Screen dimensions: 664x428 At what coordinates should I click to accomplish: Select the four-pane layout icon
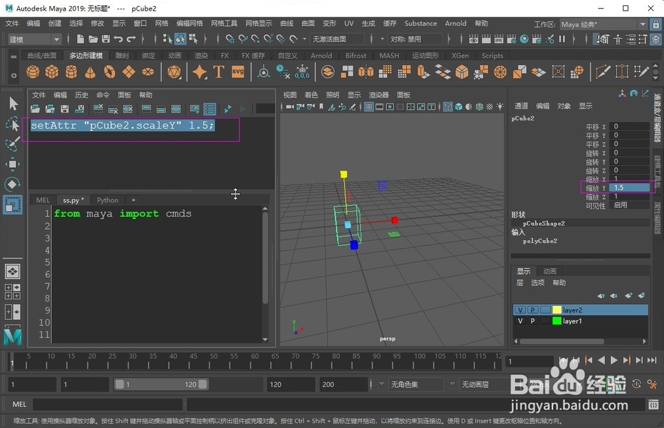click(13, 292)
